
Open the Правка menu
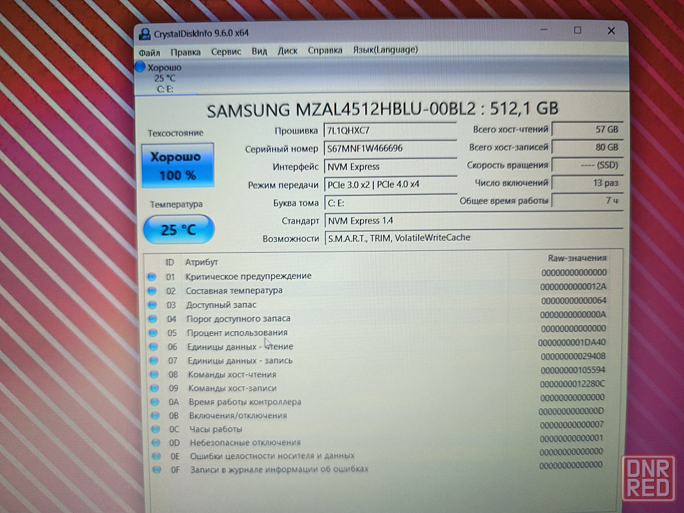click(x=185, y=53)
